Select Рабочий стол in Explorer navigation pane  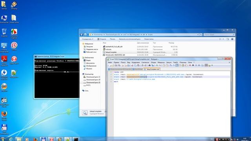pyautogui.click(x=91, y=52)
